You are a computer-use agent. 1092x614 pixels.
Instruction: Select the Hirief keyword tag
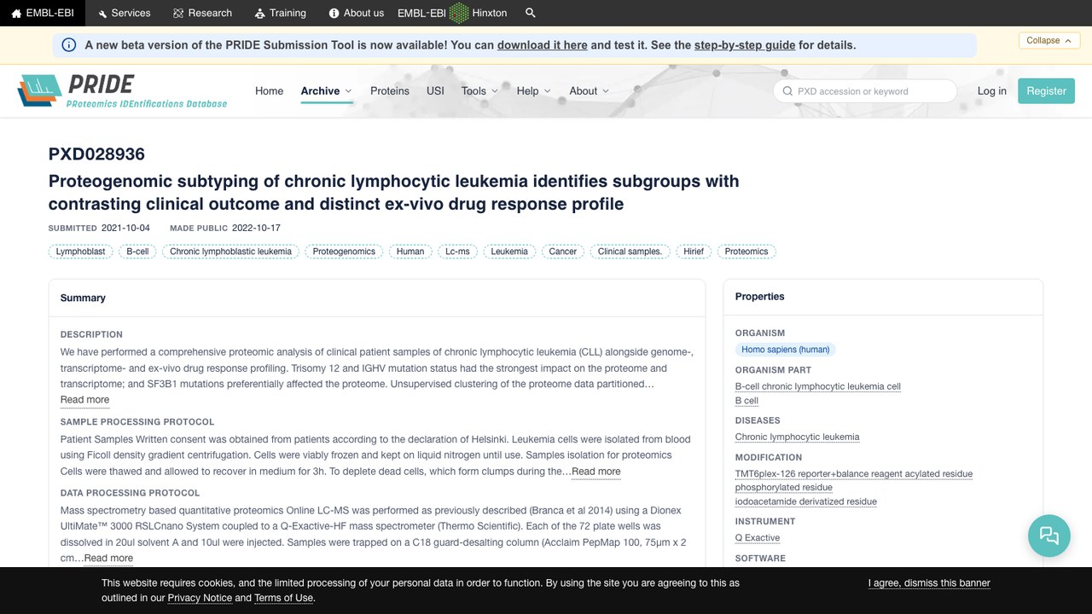(694, 252)
